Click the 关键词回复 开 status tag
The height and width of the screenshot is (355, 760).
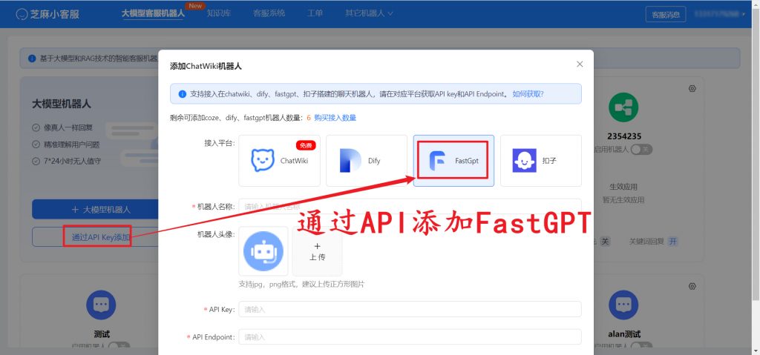(672, 241)
